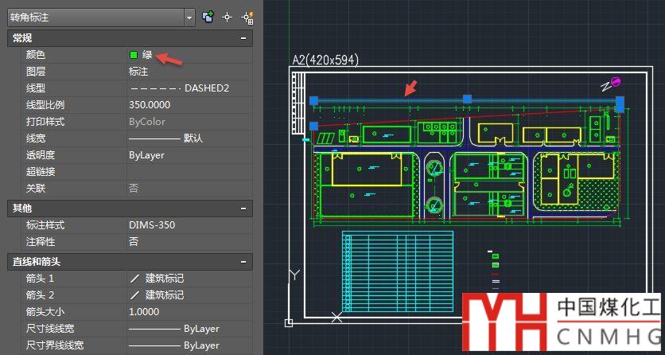
Task: Click the 箭头大小 field showing 1.0000
Action: tap(144, 312)
